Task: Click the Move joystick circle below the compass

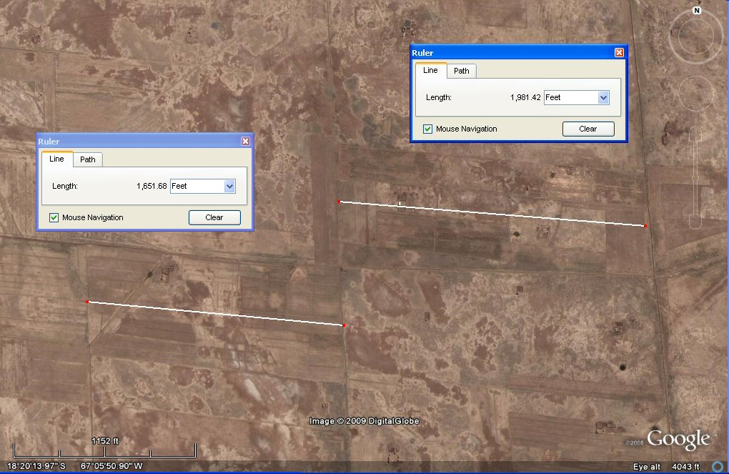Action: pos(696,93)
